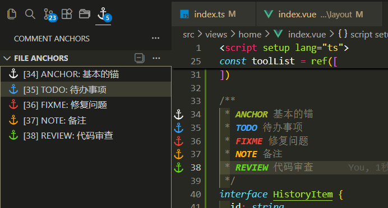This screenshot has width=388, height=208.
Task: Click the ANCHOR keyword in code comment
Action: point(251,115)
